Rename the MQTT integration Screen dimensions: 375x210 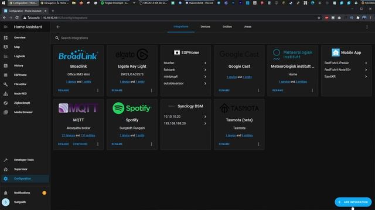click(63, 144)
